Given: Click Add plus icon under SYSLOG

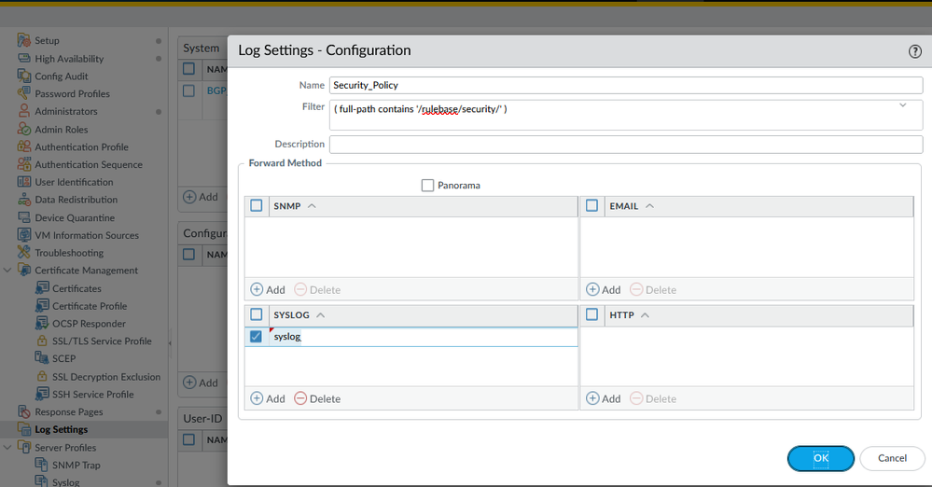Looking at the screenshot, I should (x=257, y=398).
